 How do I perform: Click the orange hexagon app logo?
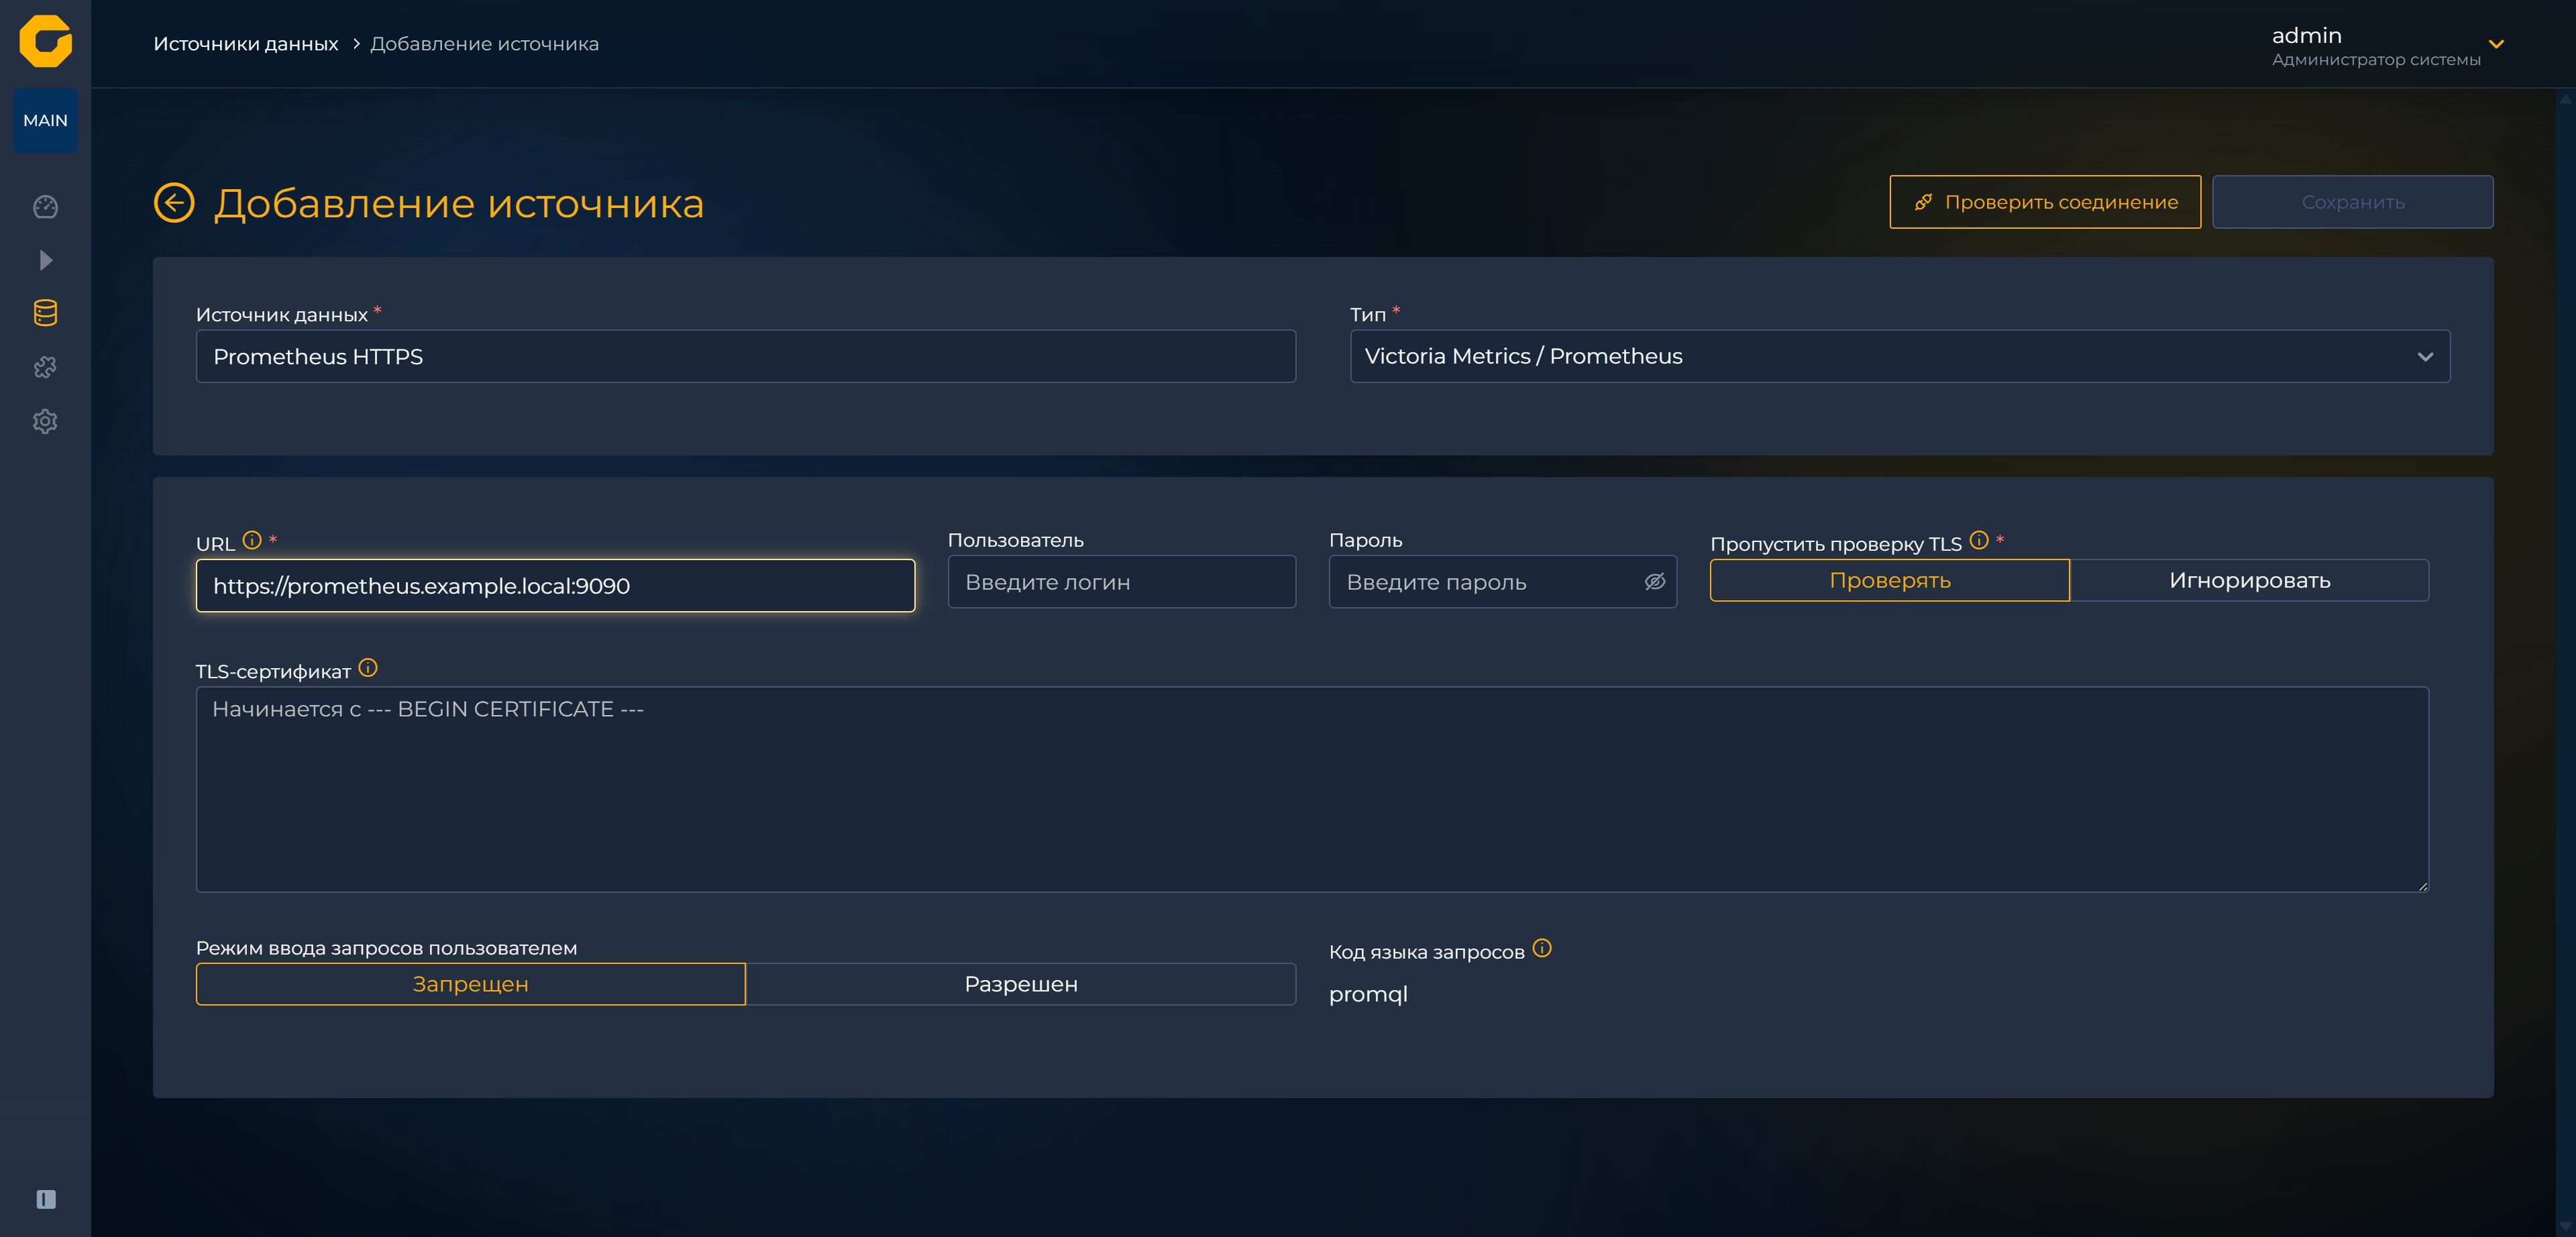45,42
